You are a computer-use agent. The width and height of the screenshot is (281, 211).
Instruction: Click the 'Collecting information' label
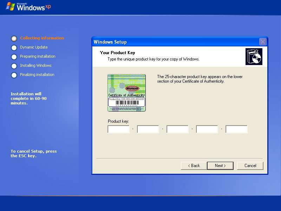[x=42, y=38]
